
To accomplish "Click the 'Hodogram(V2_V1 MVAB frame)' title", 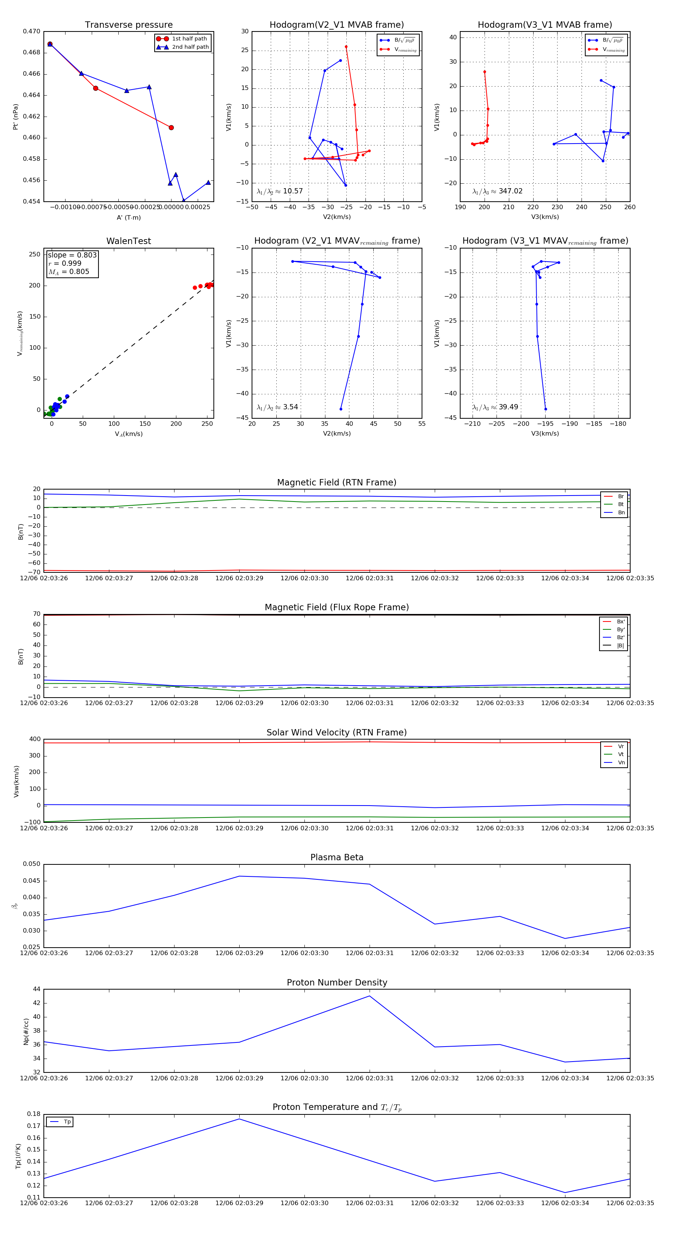I will pyautogui.click(x=337, y=25).
